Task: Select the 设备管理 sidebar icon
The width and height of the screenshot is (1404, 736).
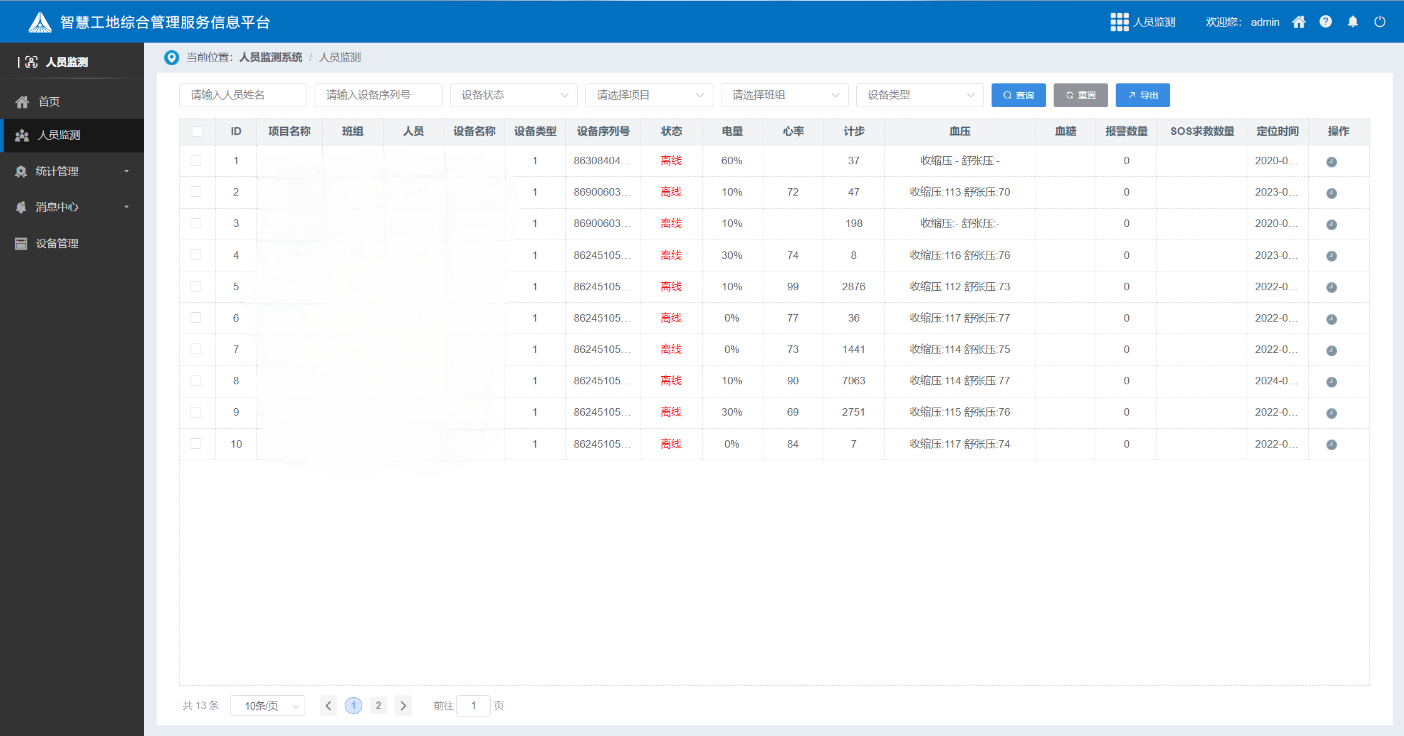Action: (21, 243)
